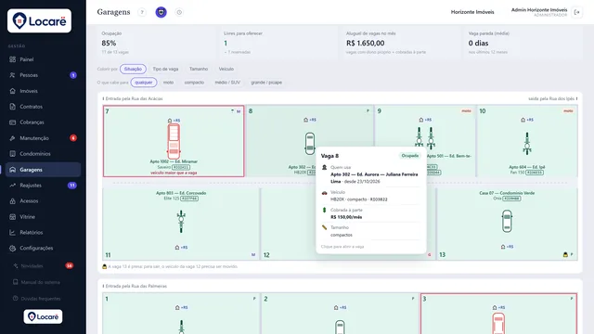Click the motorcycle icon in spot 10

click(x=527, y=144)
